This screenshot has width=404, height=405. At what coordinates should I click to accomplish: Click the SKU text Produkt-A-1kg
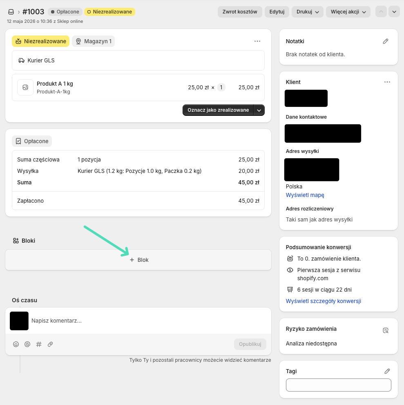click(x=53, y=92)
